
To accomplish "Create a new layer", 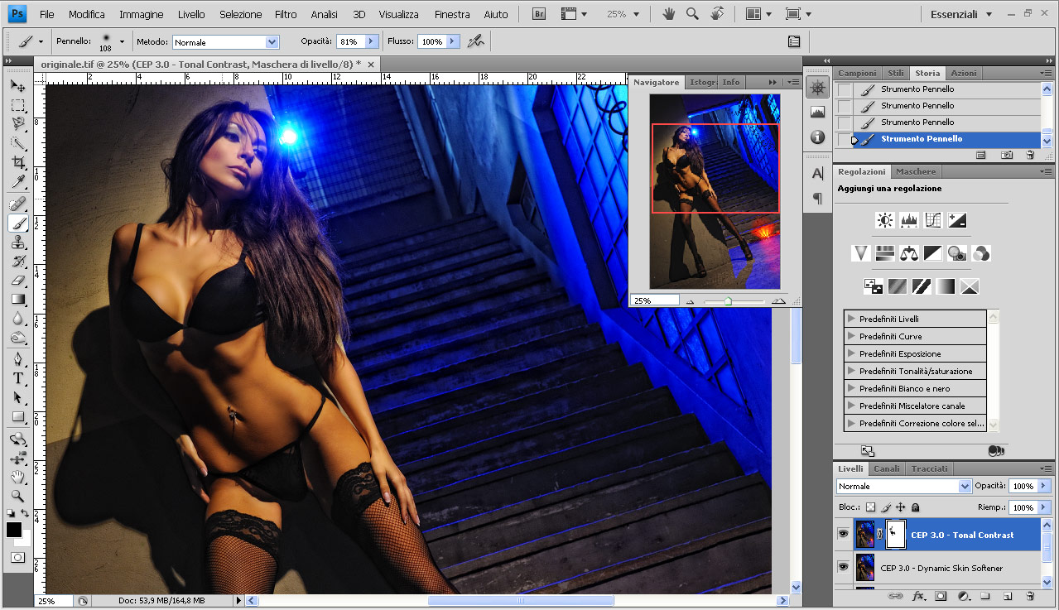I will click(1008, 596).
